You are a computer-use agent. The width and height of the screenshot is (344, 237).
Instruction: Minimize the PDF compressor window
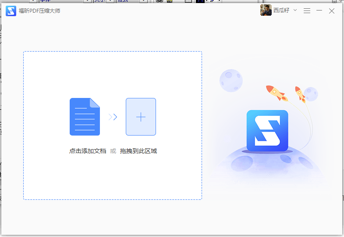pos(319,10)
